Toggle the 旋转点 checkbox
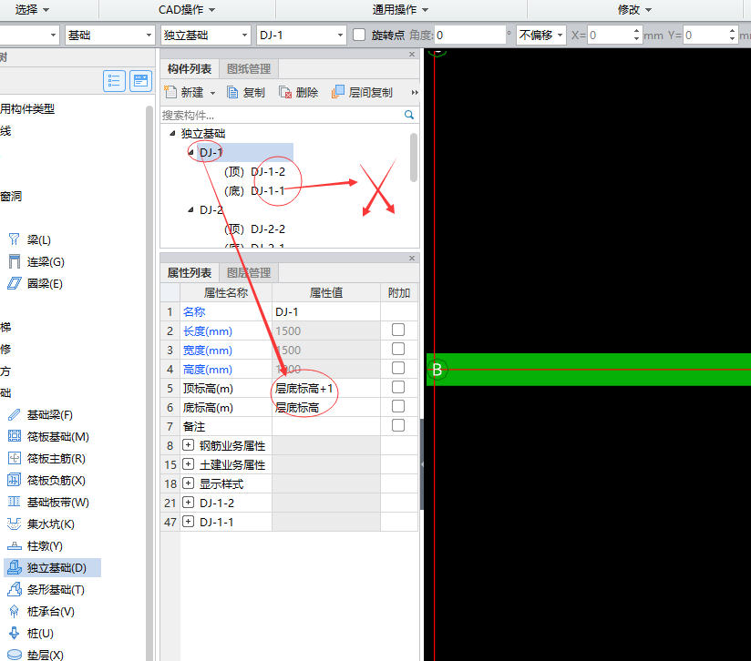The height and width of the screenshot is (661, 751). 359,35
